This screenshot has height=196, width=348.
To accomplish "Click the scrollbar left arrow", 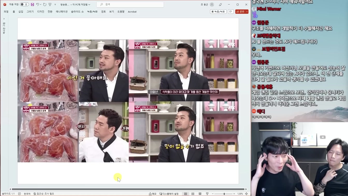I will pos(10,189).
